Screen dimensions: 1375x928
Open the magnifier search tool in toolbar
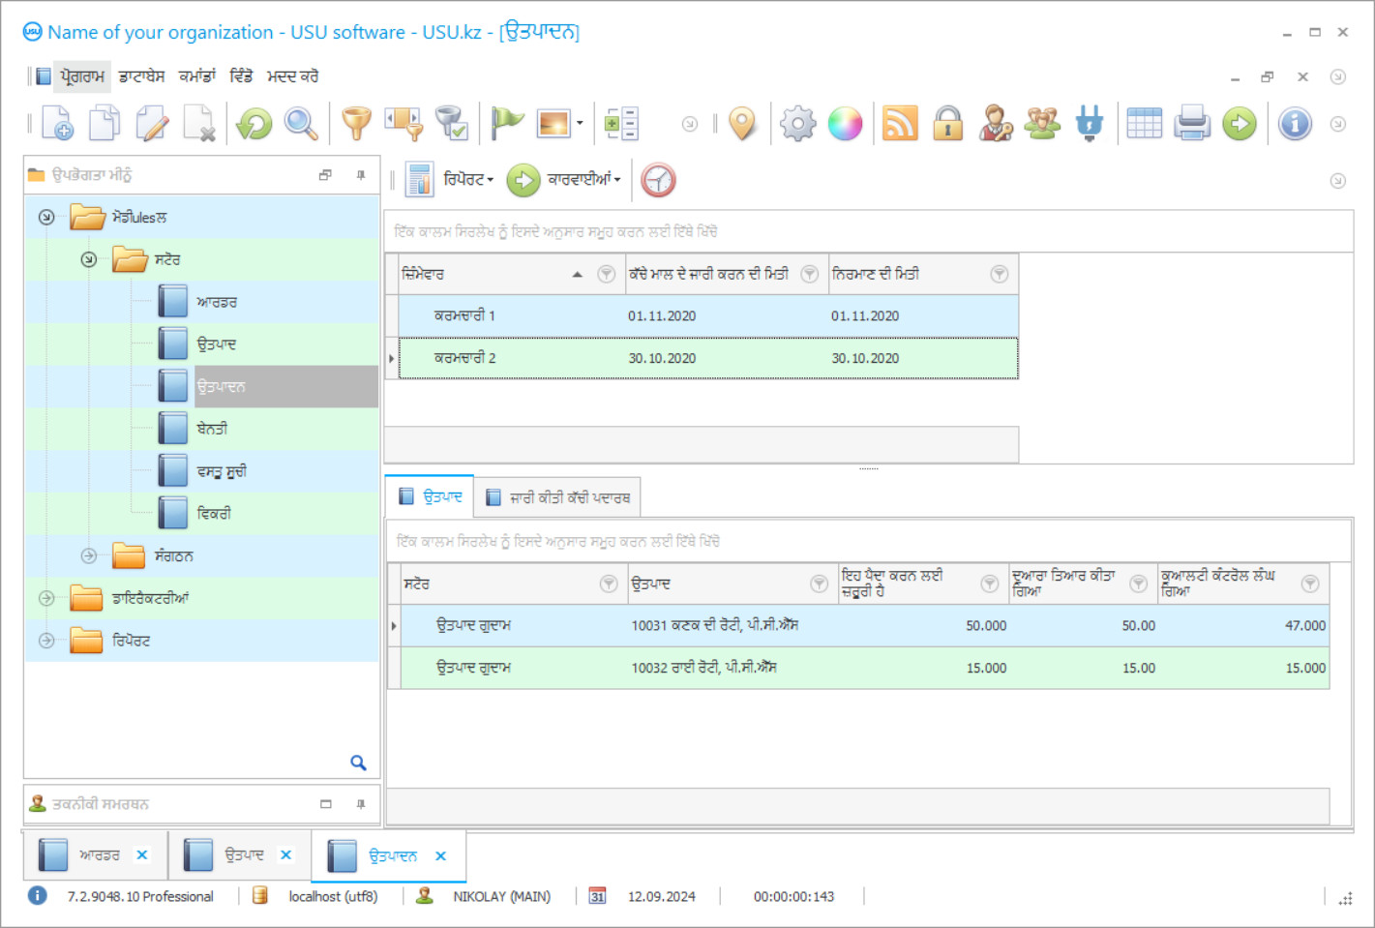coord(301,124)
